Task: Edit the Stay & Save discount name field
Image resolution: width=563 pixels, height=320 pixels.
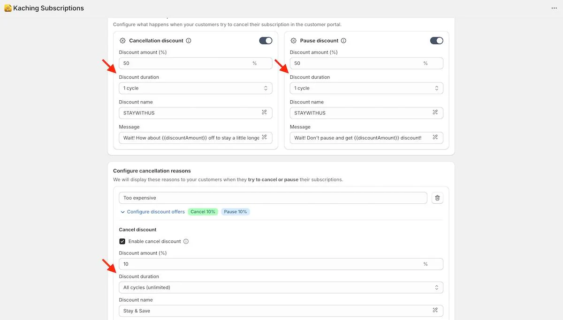Action: 281,311
